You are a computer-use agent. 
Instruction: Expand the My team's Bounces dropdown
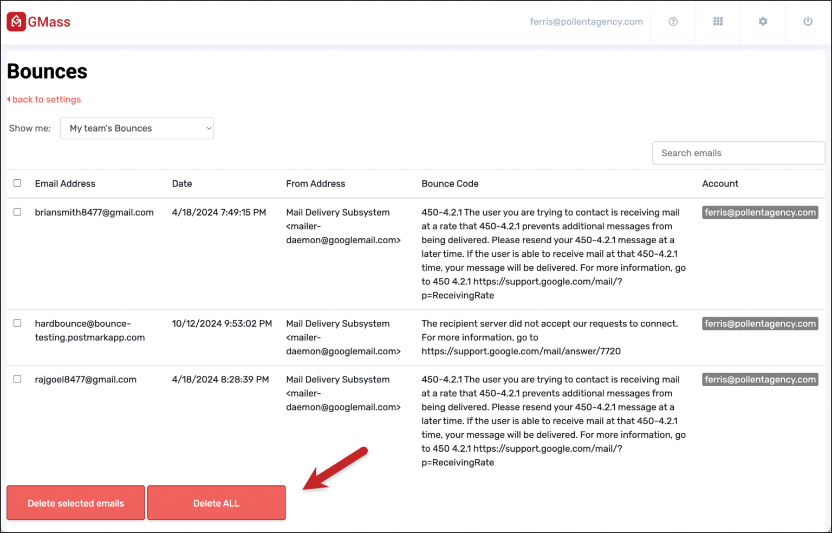[x=137, y=128]
